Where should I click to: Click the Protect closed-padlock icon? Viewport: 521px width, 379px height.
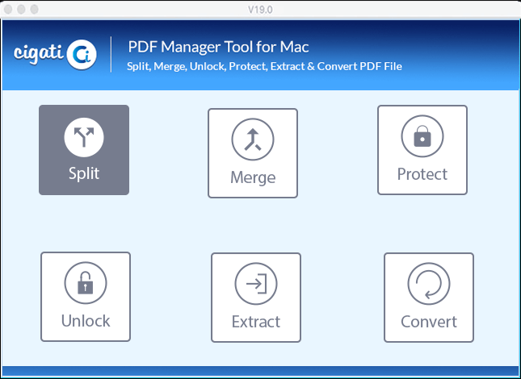click(422, 136)
